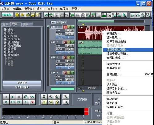
Task: Solo track 3 with S button
Action: tap(69, 58)
